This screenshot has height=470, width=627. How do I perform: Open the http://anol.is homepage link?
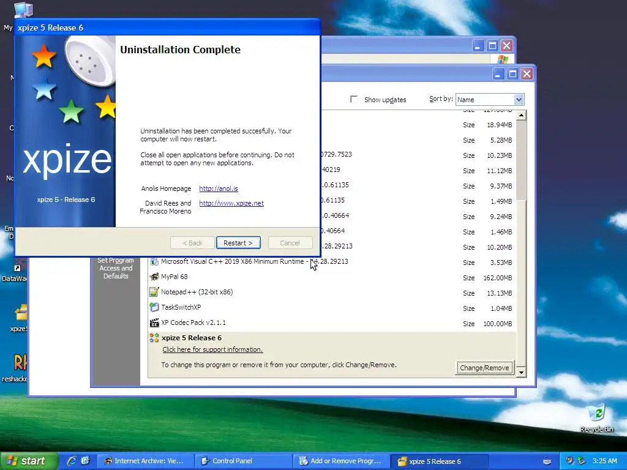point(219,188)
